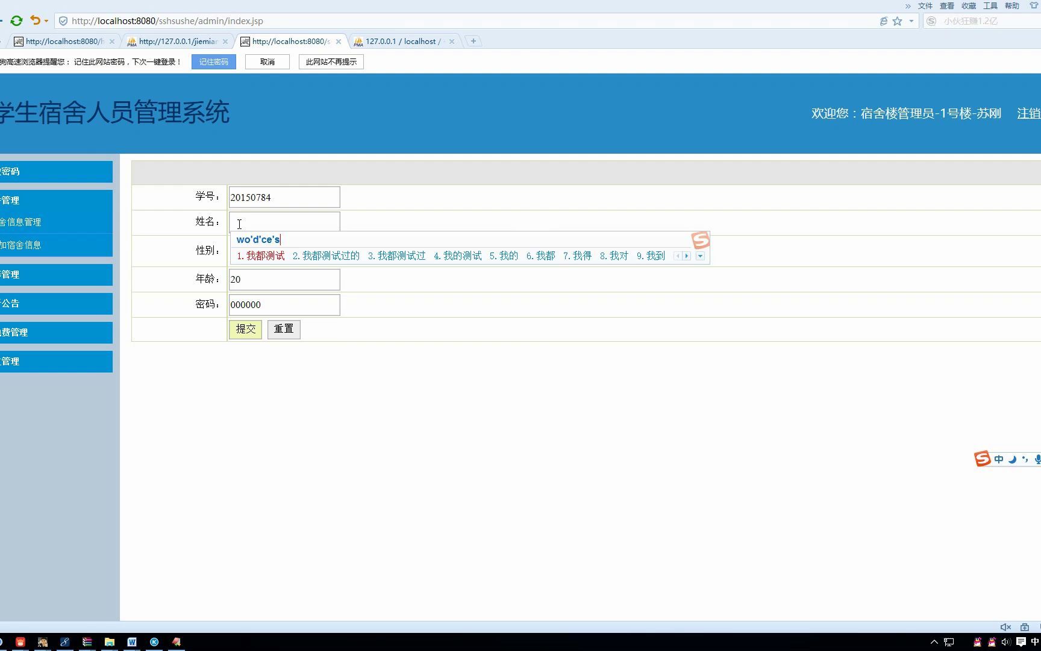Click the Sogou logo on the candidate window

click(701, 241)
